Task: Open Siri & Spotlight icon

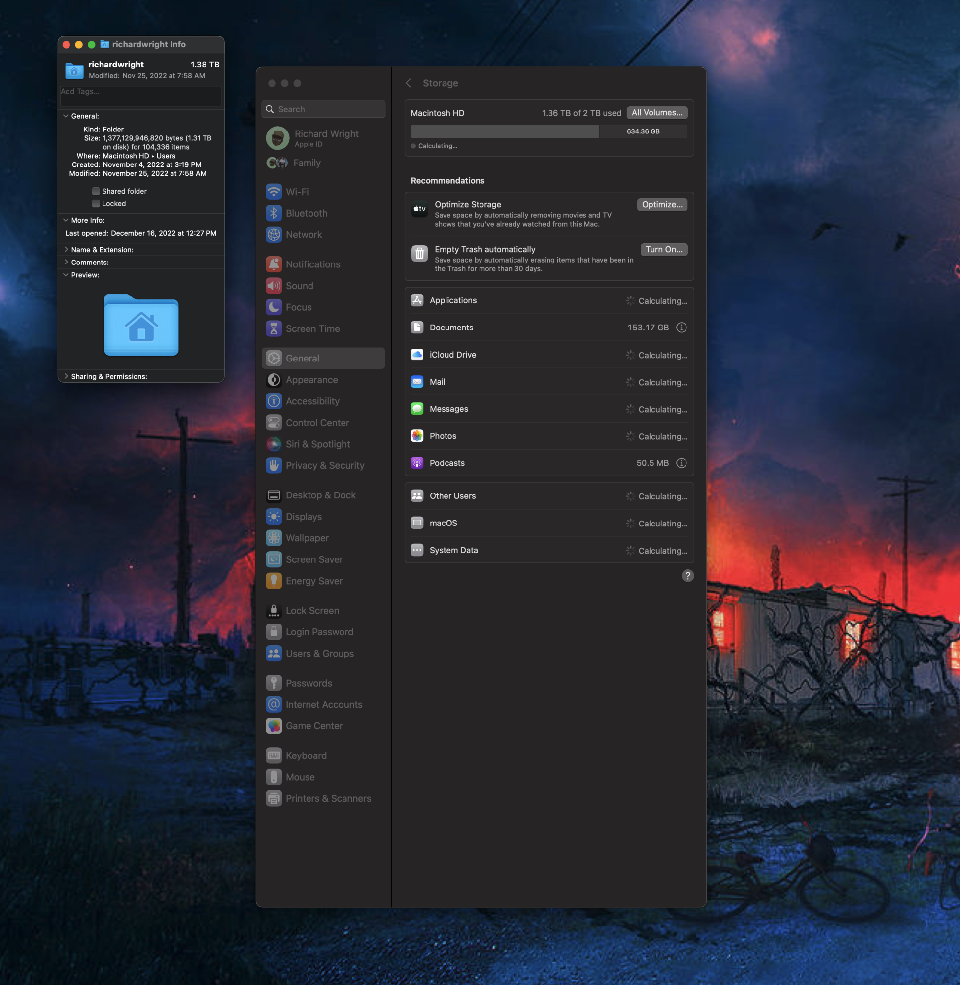Action: click(x=274, y=444)
